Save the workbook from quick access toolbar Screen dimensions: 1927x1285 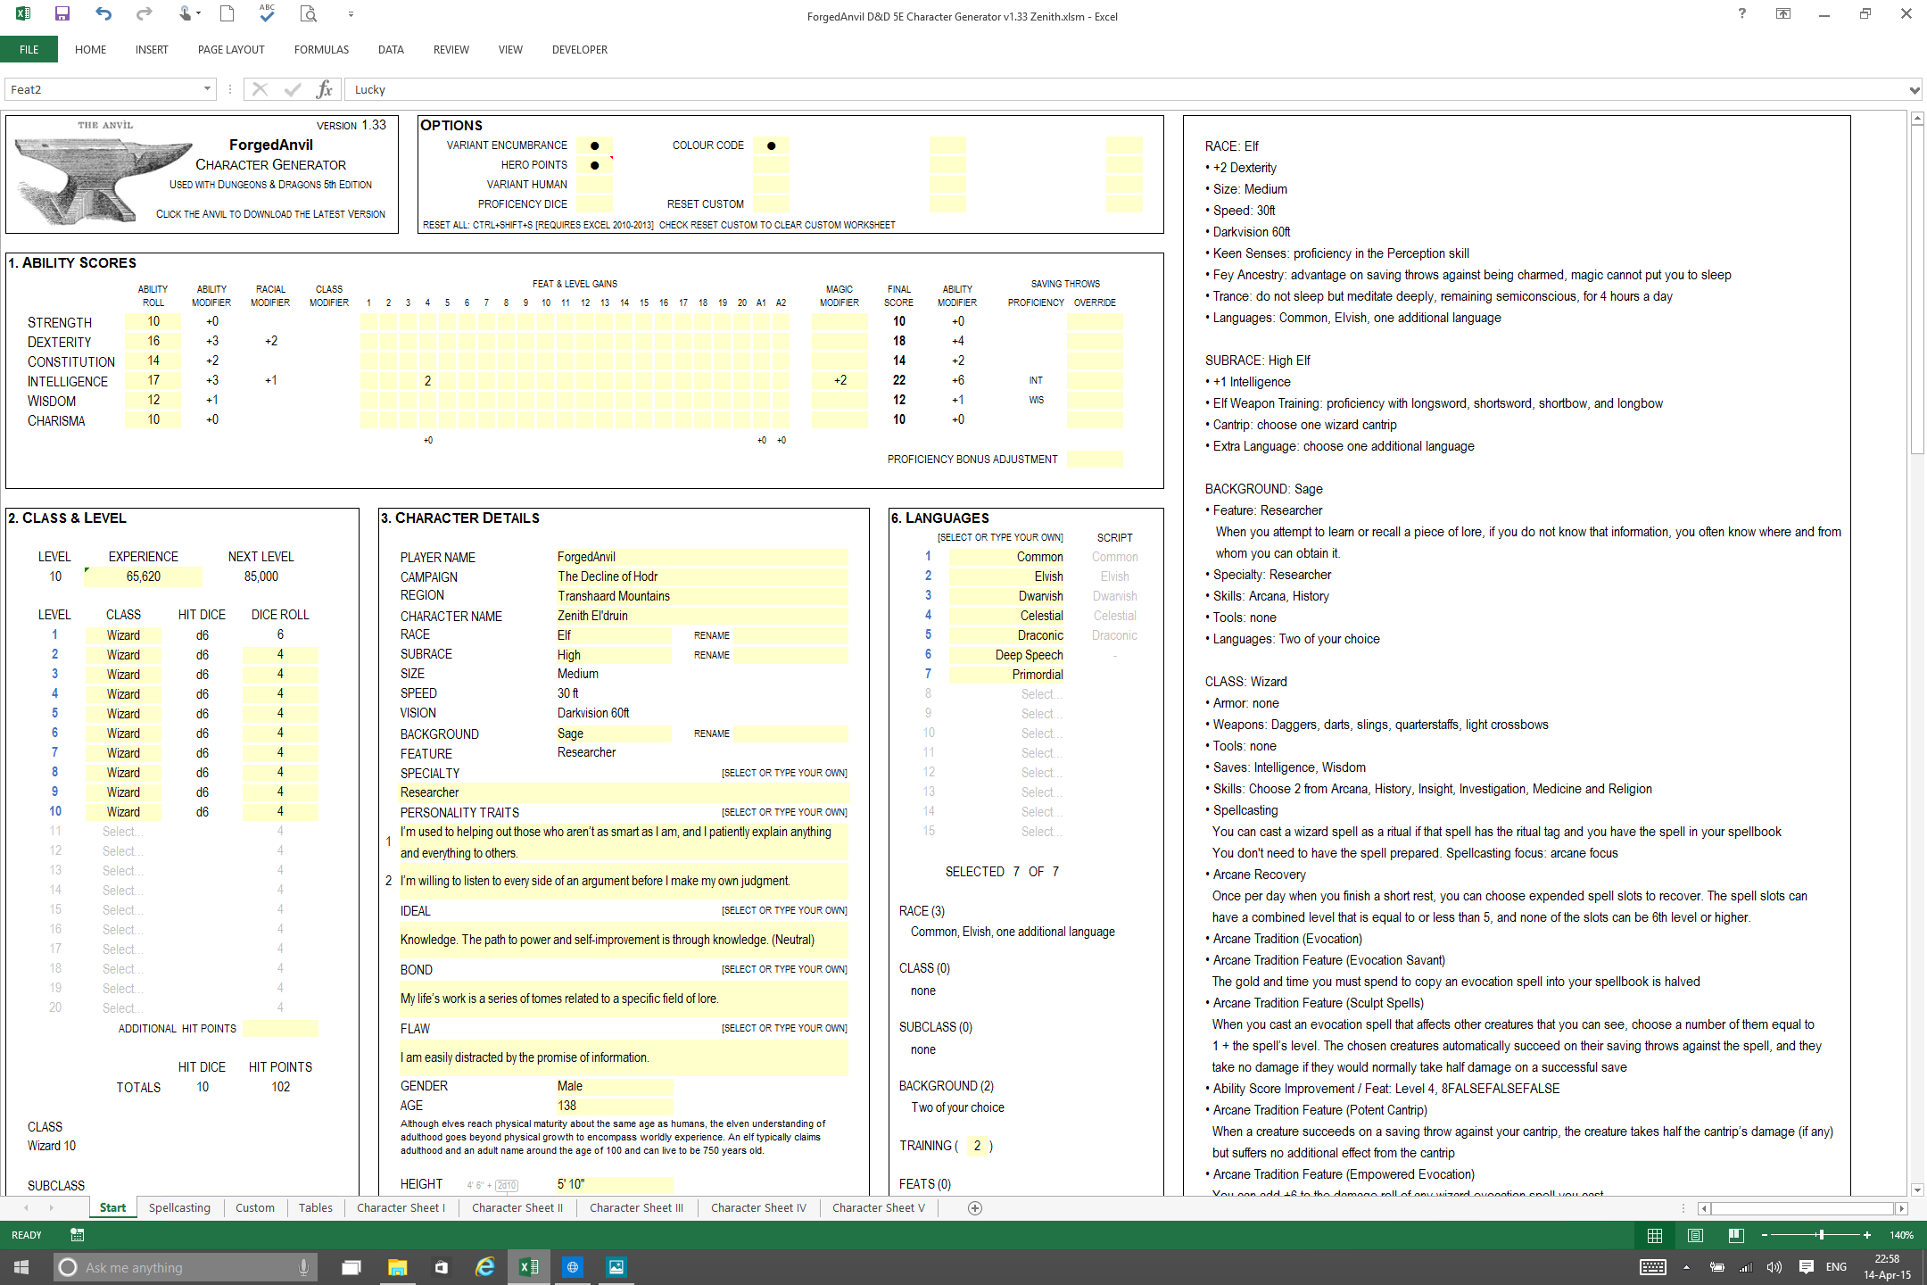62,13
